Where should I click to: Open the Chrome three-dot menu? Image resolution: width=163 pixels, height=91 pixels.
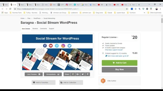(160, 9)
